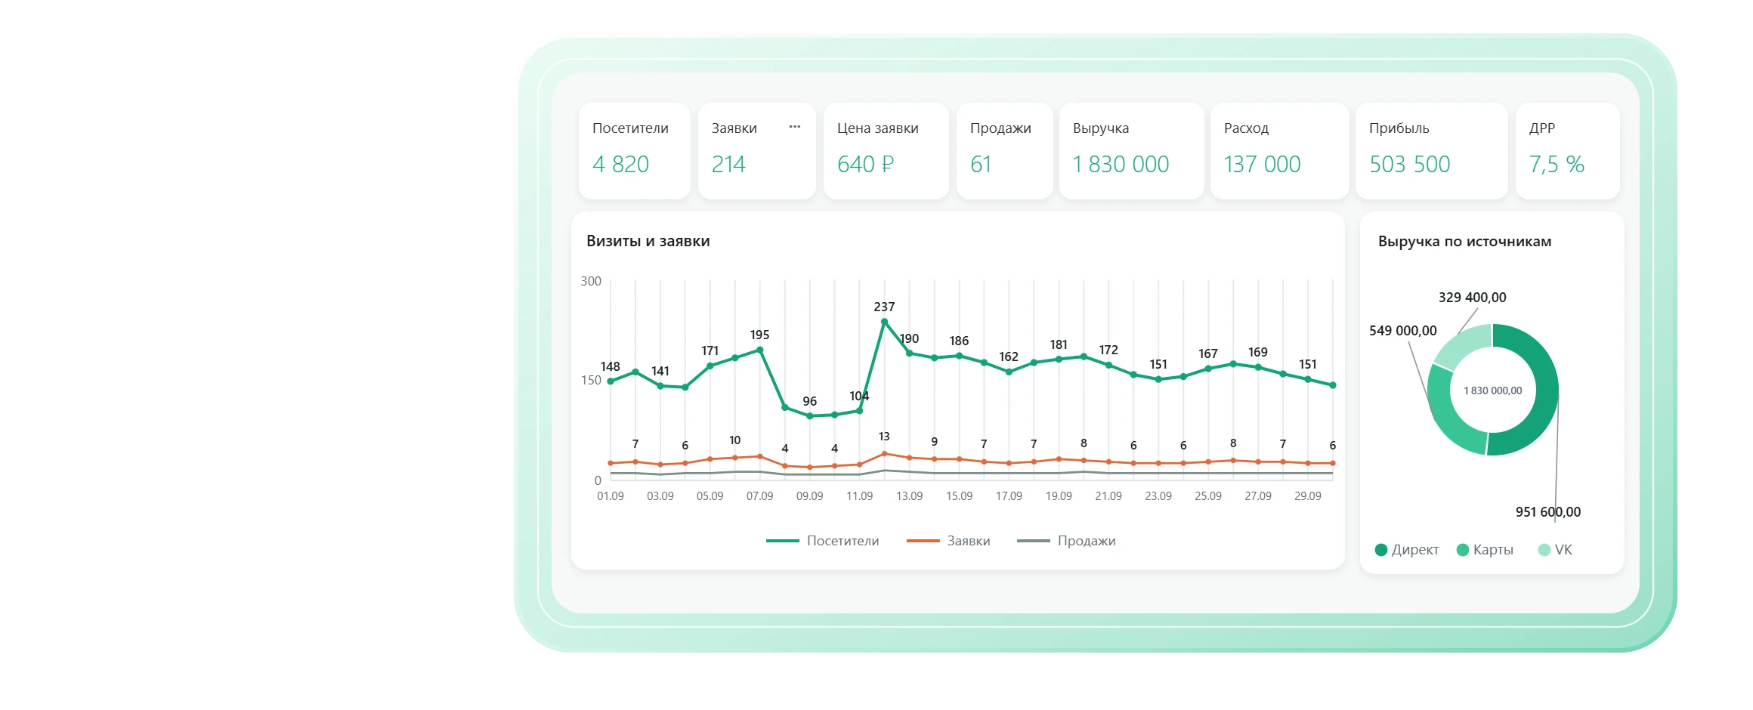Toggle the Продажи legend entry in line chart

pyautogui.click(x=1066, y=541)
